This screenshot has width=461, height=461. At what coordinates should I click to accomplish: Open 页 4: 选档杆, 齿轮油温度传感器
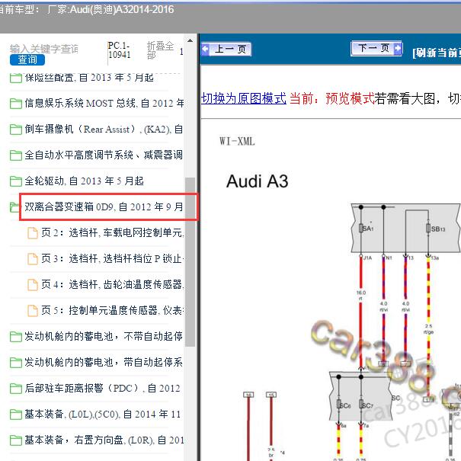(113, 284)
